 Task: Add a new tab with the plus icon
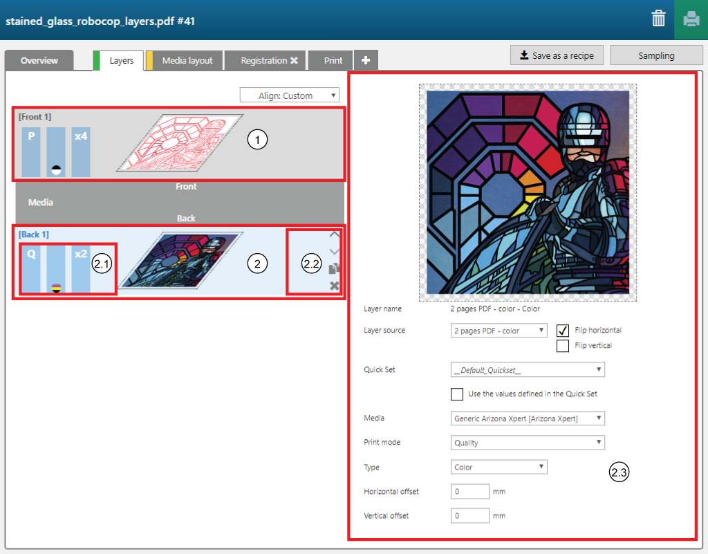pyautogui.click(x=366, y=60)
